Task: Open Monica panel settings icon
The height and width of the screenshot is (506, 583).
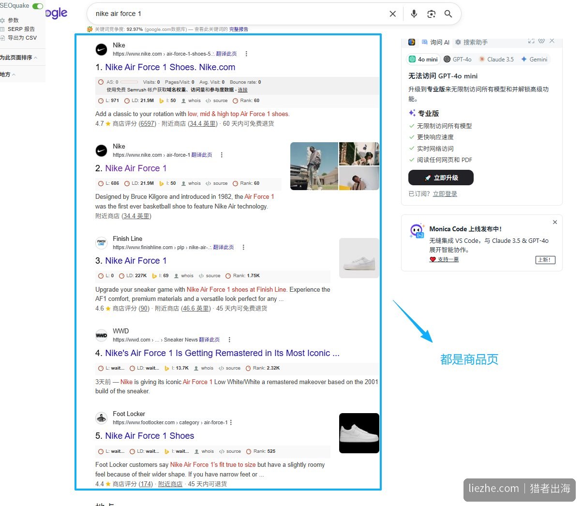Action: tap(542, 41)
